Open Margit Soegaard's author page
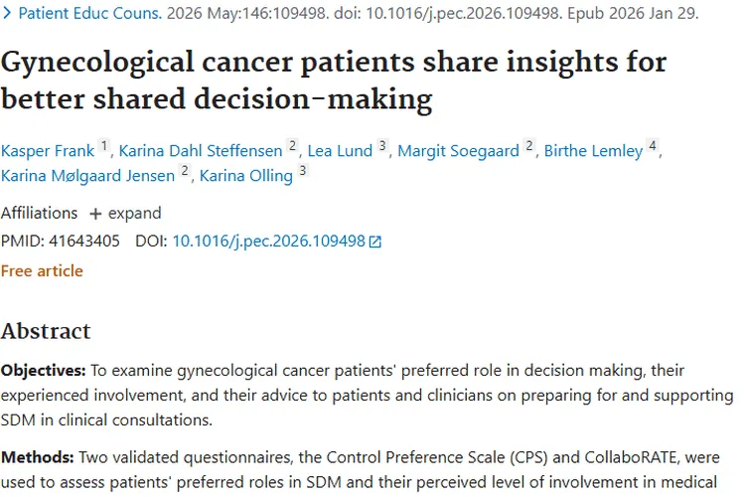Viewport: 745px width, 497px height. tap(460, 151)
